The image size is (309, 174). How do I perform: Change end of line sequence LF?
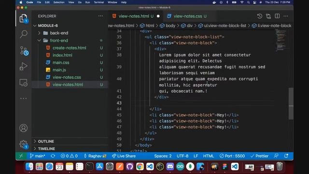point(196,156)
